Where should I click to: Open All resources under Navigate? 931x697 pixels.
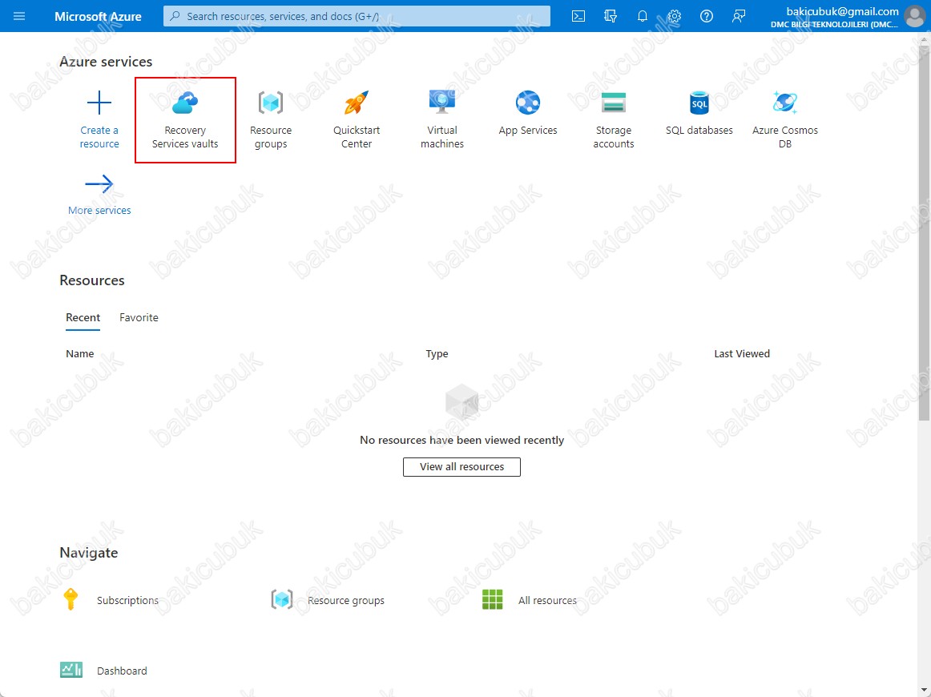pos(529,600)
